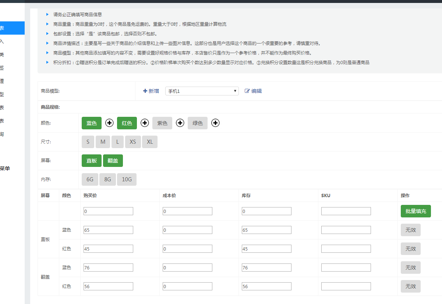Focus the SKU field in batch fill row
Viewport: 442px width, 304px height.
(346, 211)
